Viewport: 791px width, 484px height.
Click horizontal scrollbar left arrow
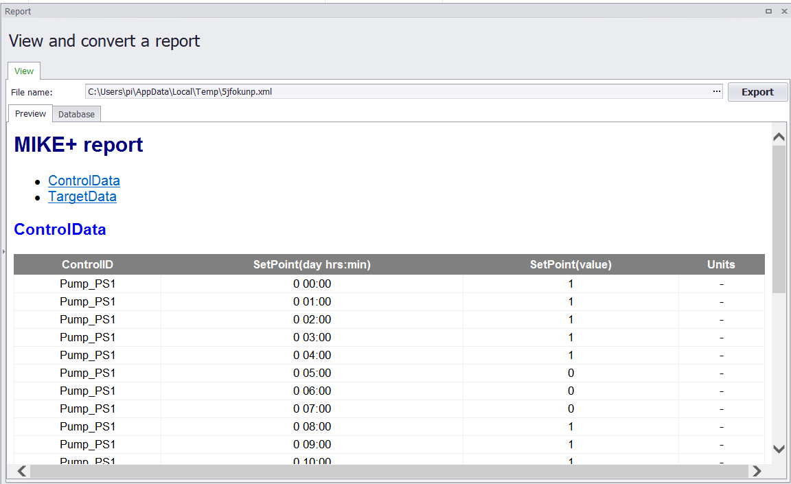tap(22, 471)
